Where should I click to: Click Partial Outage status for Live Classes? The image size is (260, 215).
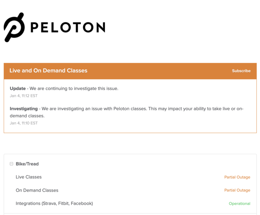click(x=237, y=177)
